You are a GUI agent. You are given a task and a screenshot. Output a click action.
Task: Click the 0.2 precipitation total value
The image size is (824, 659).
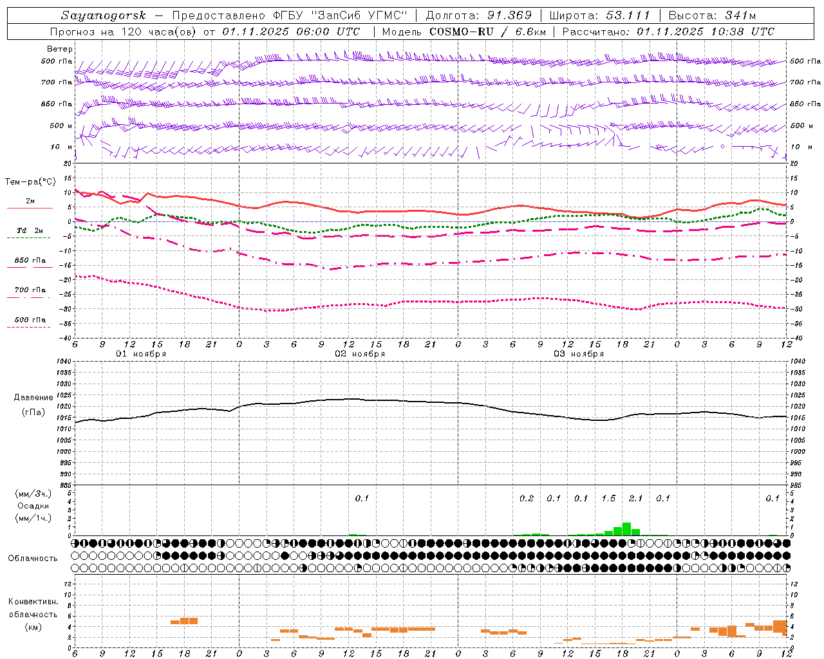point(527,498)
